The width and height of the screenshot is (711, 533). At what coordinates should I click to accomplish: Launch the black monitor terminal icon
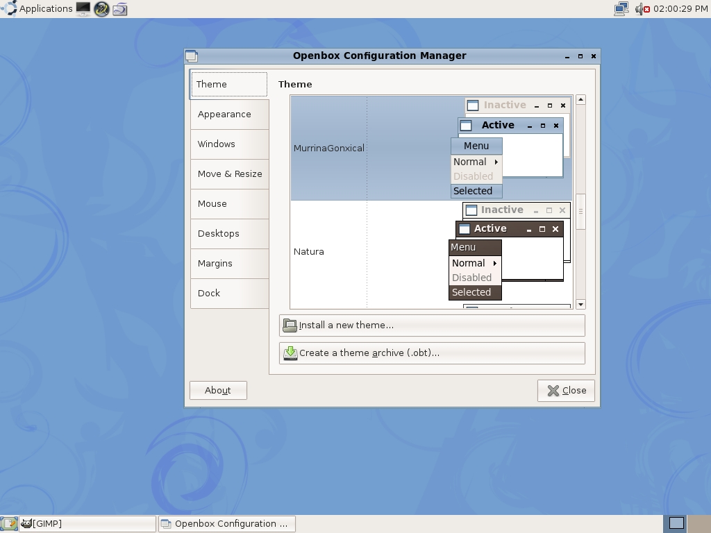click(x=83, y=8)
